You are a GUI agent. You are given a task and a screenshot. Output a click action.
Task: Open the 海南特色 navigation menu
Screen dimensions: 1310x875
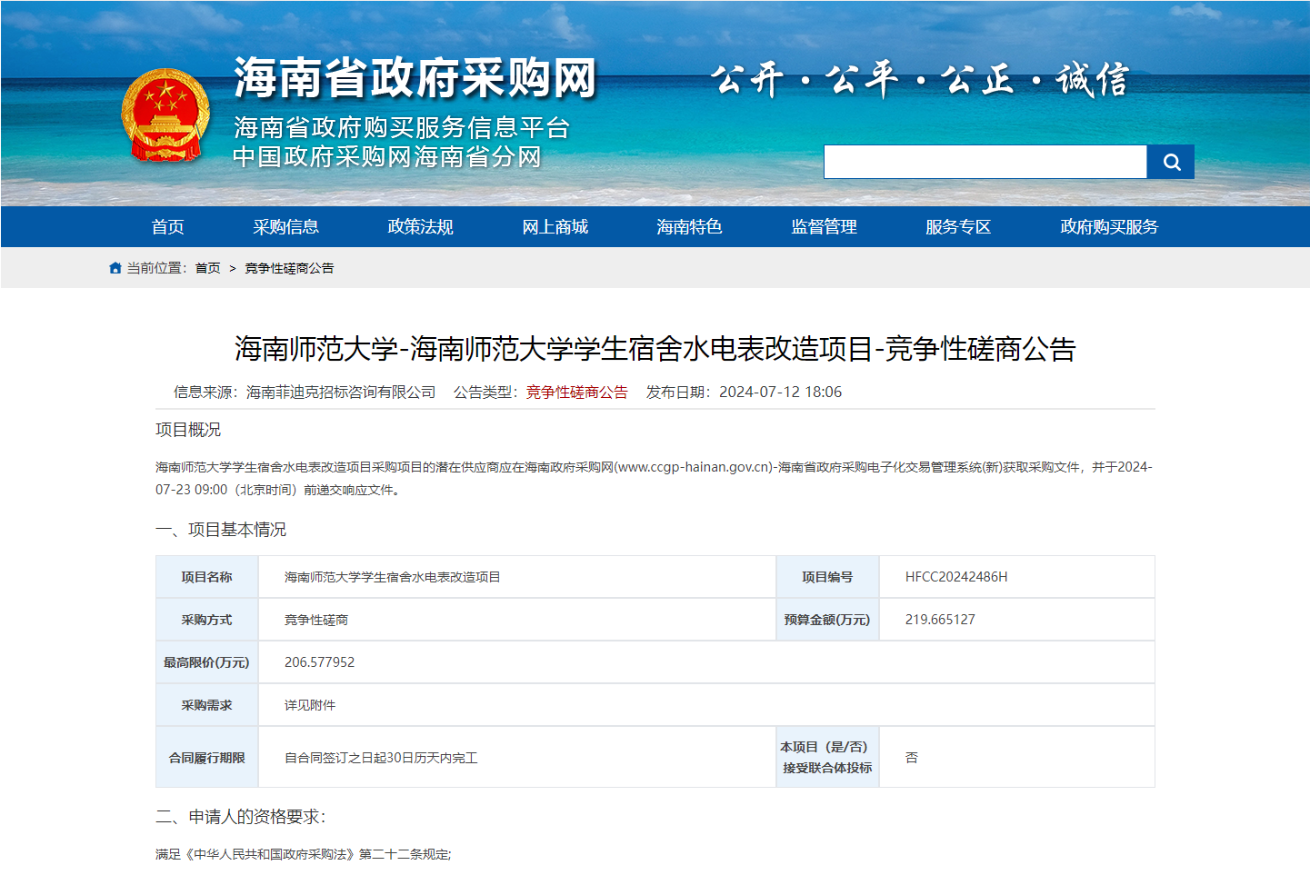(689, 227)
